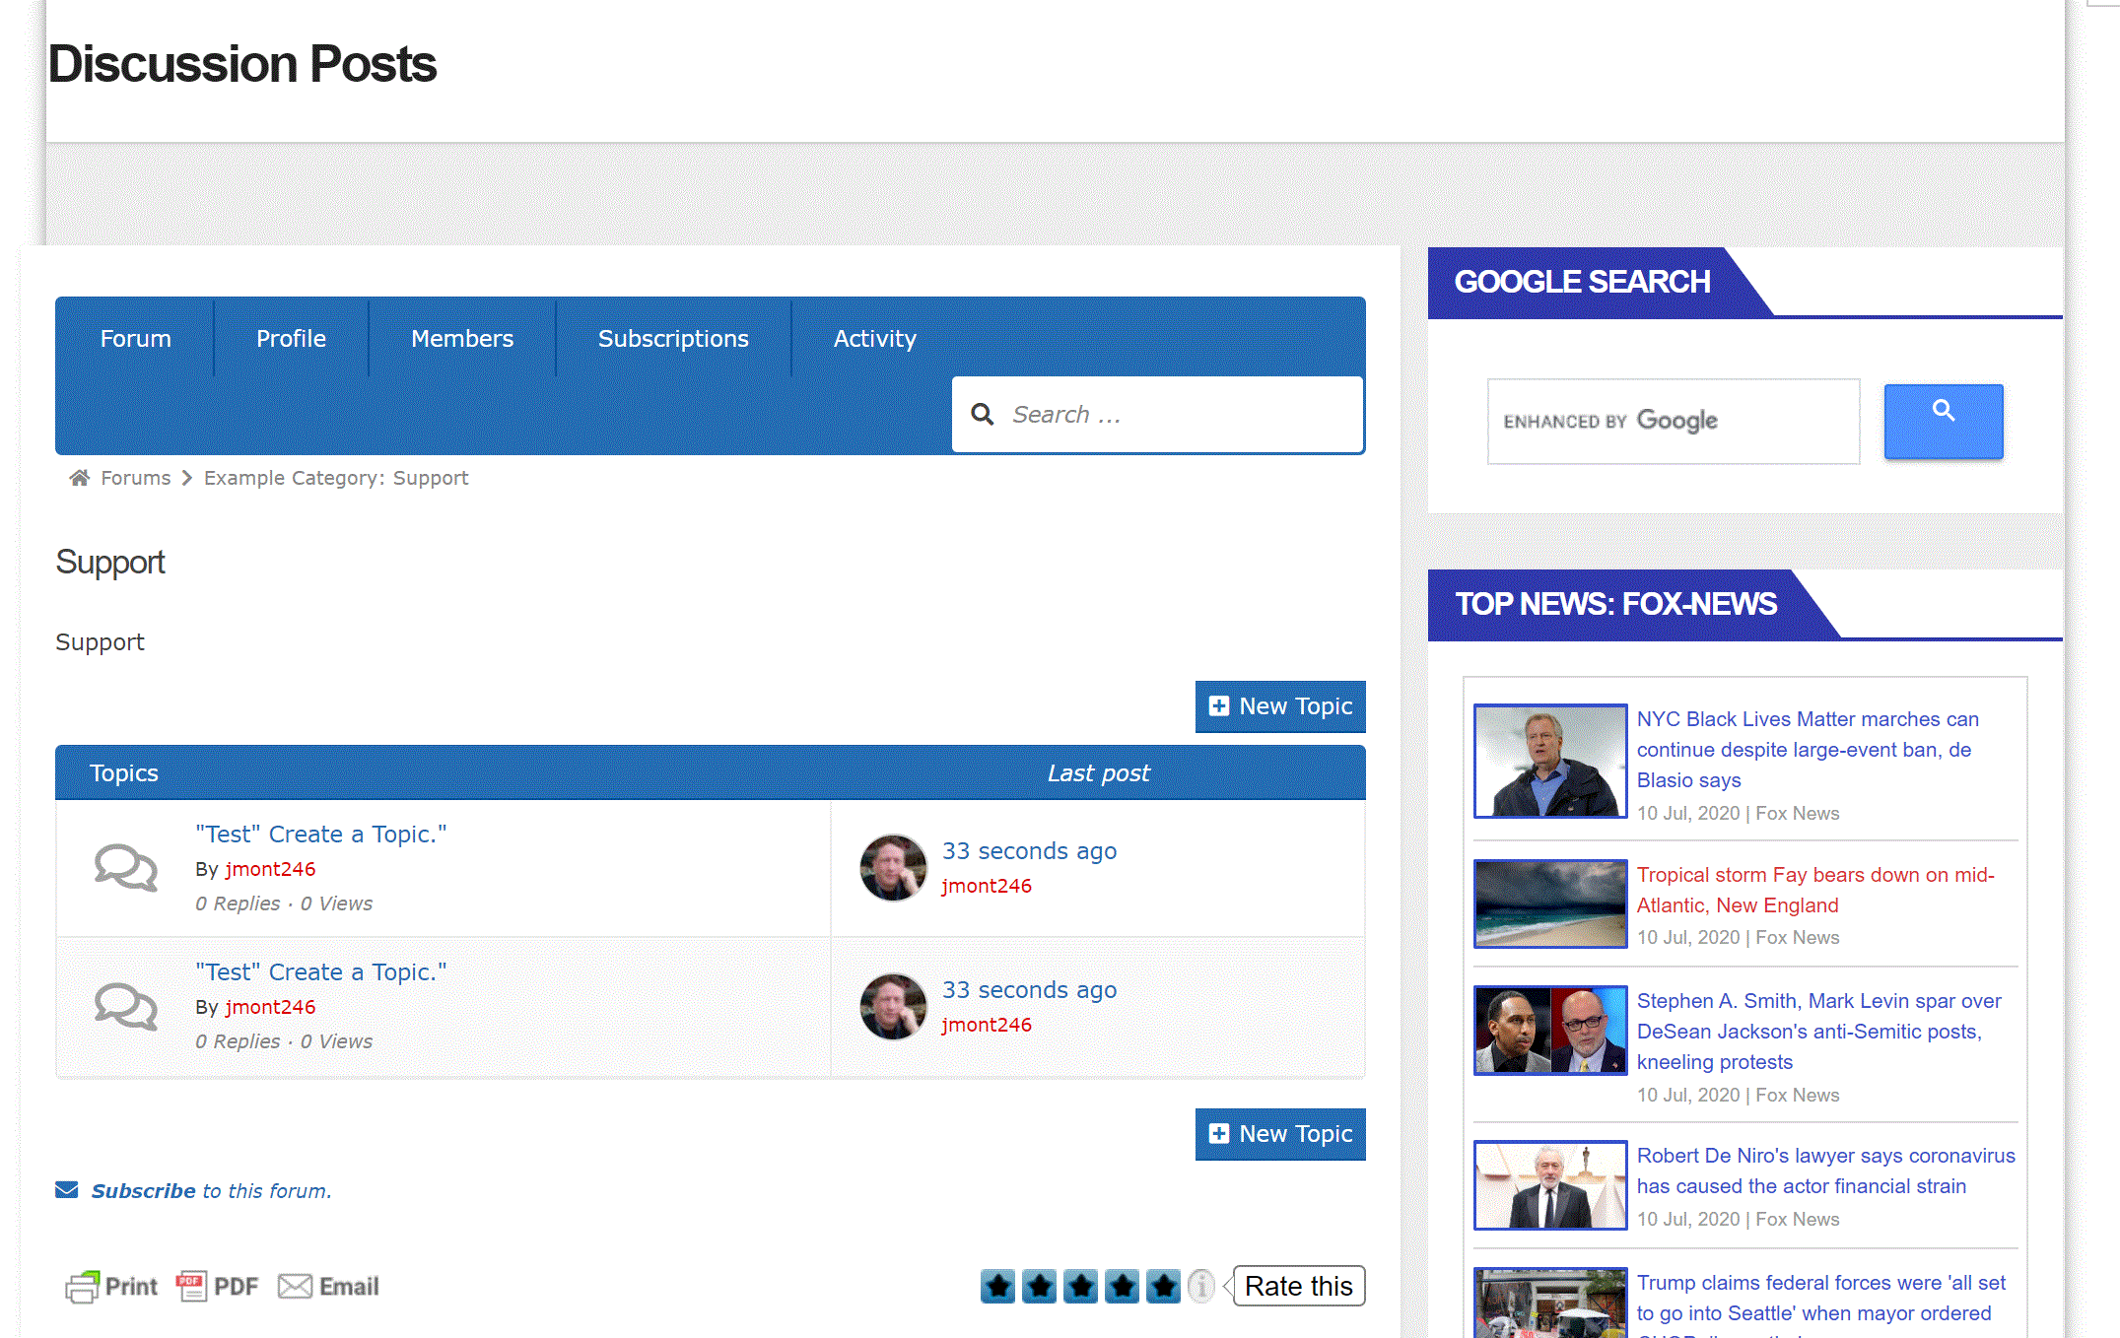Rate with the third star
The height and width of the screenshot is (1338, 2120).
pos(1081,1286)
